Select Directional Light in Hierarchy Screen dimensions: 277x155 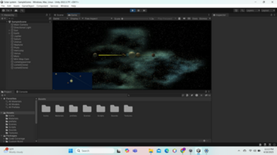click(x=22, y=28)
